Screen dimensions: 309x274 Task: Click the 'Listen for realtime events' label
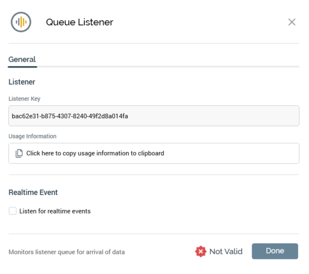coord(55,211)
